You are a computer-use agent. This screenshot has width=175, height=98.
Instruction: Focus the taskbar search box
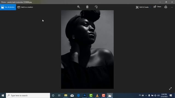coord(28,96)
